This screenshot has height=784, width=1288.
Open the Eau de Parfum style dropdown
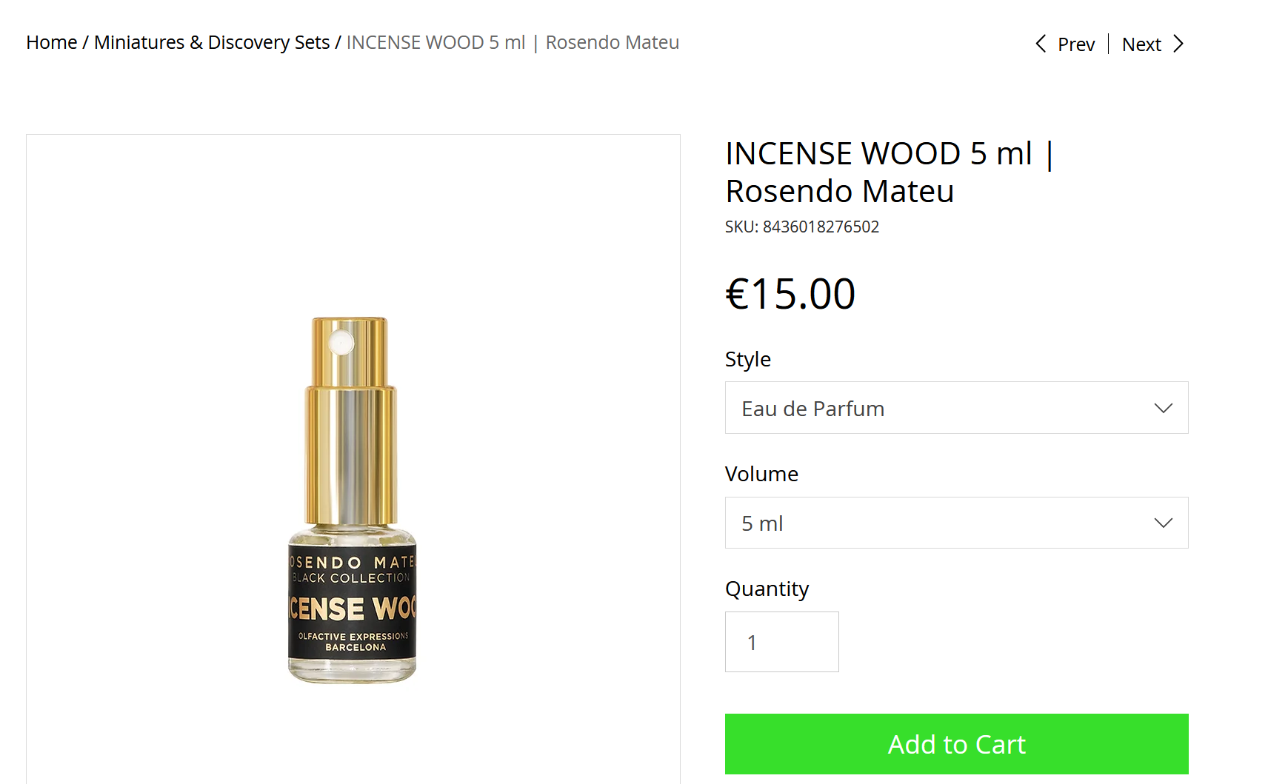(x=955, y=408)
